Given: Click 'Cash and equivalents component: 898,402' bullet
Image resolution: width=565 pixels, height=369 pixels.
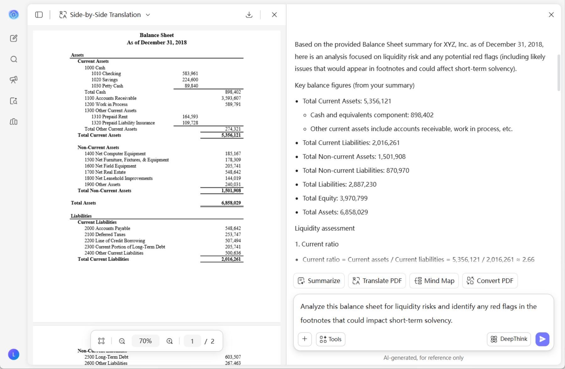Looking at the screenshot, I should pos(372,115).
